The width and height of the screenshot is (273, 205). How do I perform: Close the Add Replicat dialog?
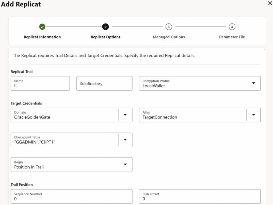pos(270,3)
